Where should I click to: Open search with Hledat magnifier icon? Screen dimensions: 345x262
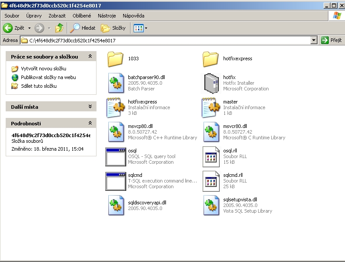pyautogui.click(x=75, y=28)
